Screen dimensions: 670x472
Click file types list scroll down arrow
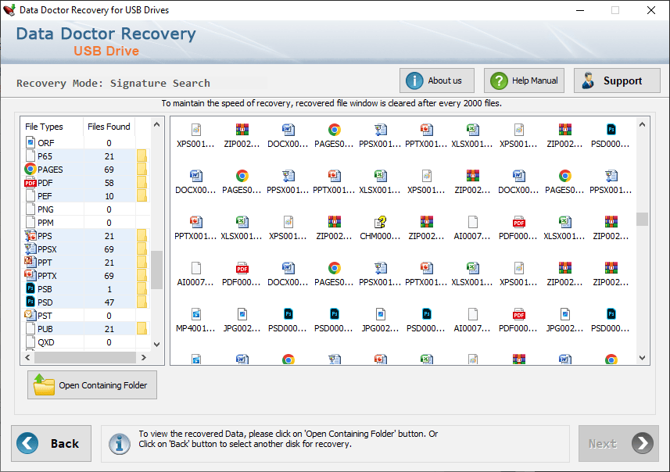point(157,345)
